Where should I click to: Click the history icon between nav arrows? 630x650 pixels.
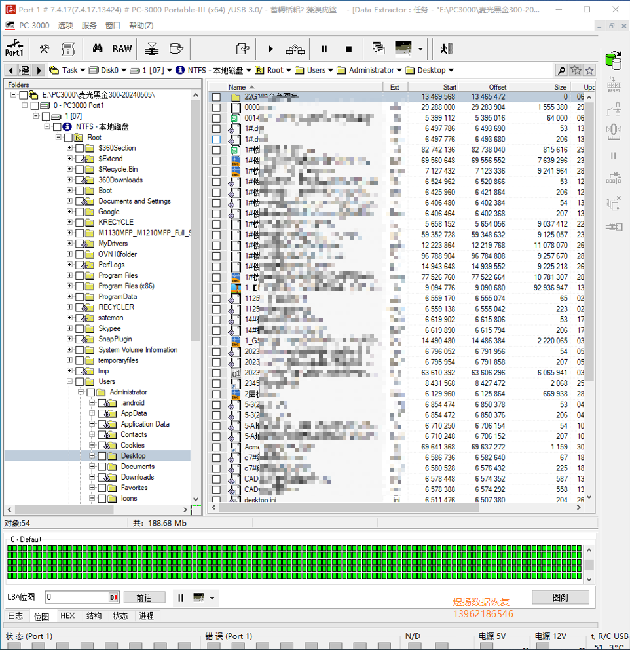[26, 71]
